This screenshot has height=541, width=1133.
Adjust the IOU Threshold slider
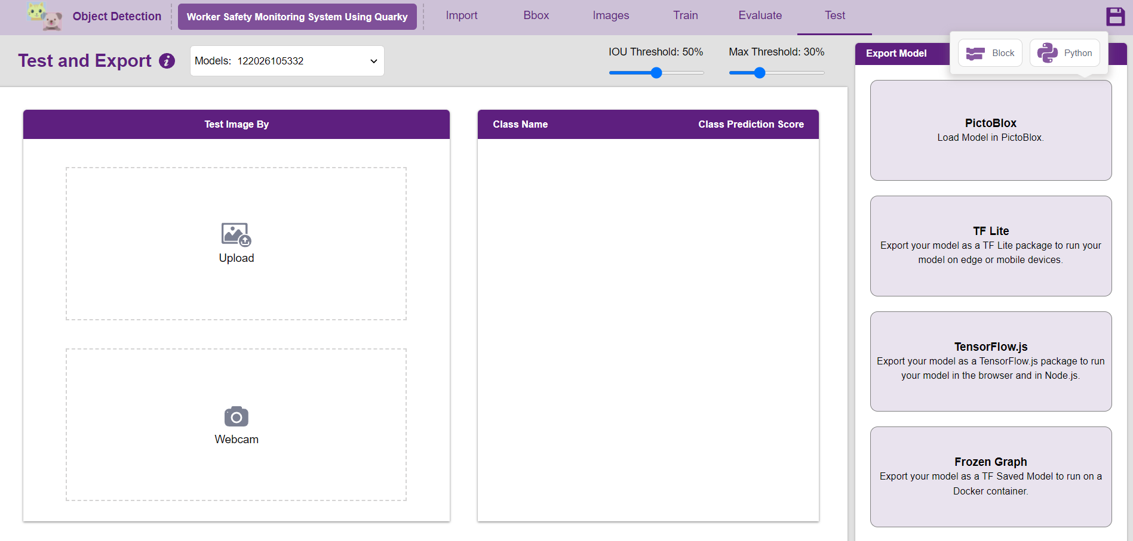tap(656, 73)
